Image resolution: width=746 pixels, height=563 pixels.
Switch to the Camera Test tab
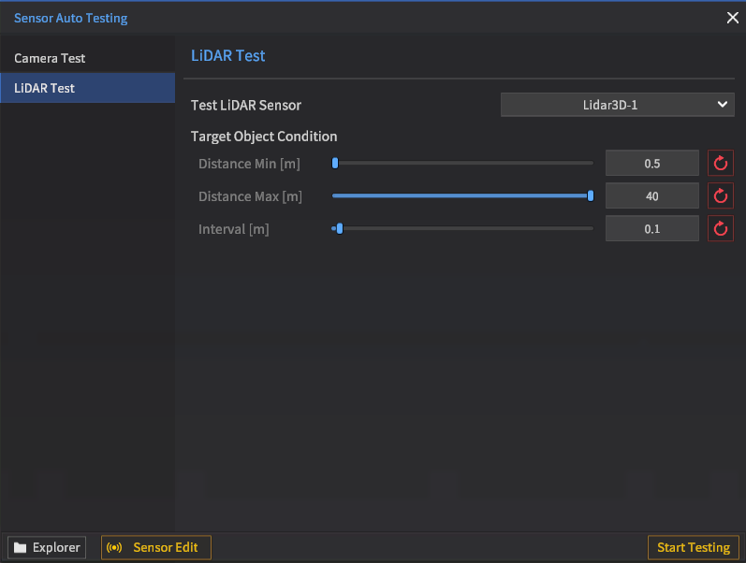(50, 58)
